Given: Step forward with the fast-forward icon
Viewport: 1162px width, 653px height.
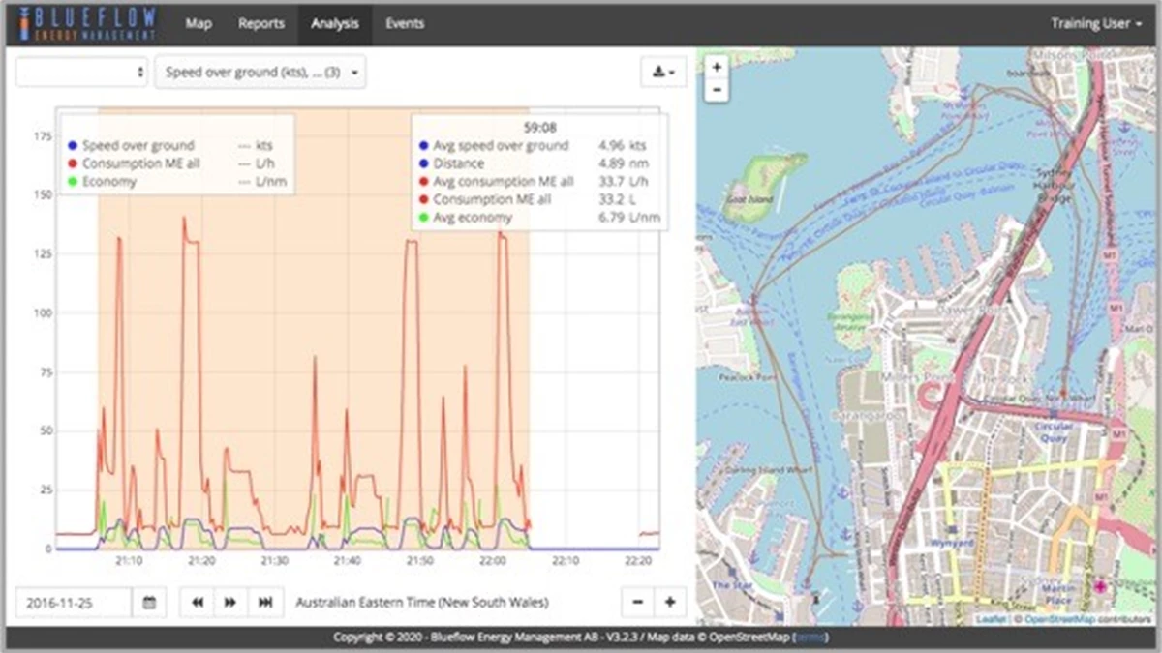Looking at the screenshot, I should (x=230, y=602).
